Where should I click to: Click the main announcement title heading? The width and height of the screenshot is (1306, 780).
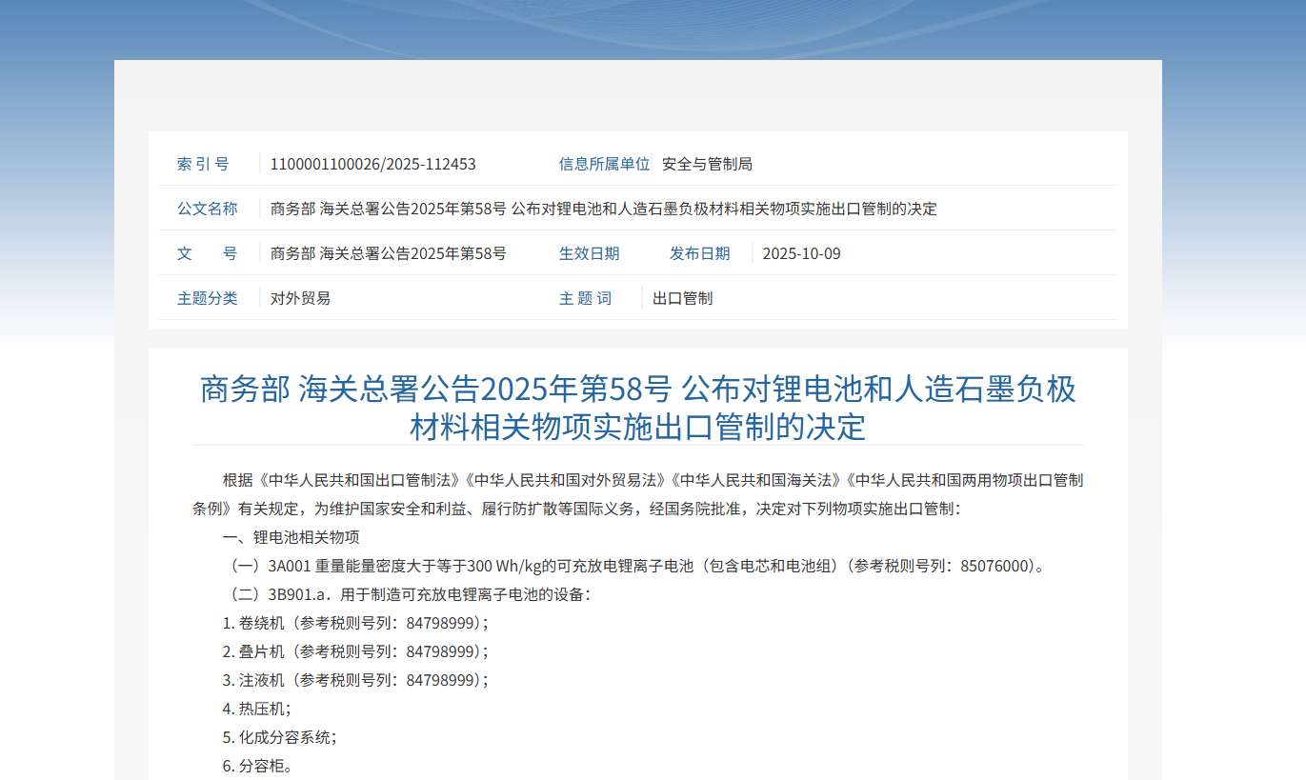(637, 408)
